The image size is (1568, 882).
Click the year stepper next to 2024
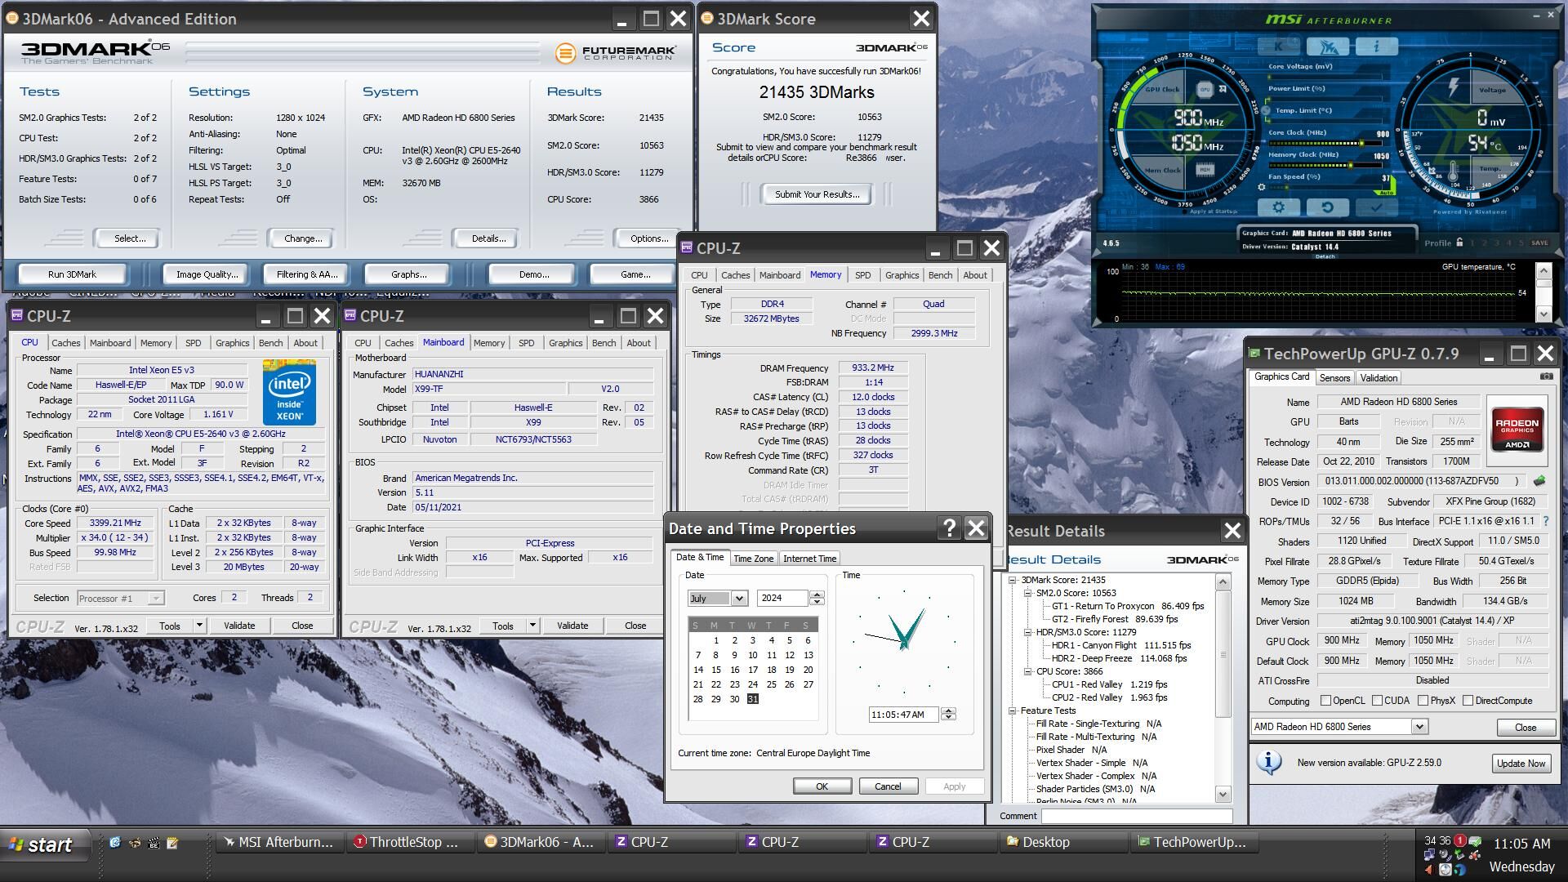click(816, 599)
